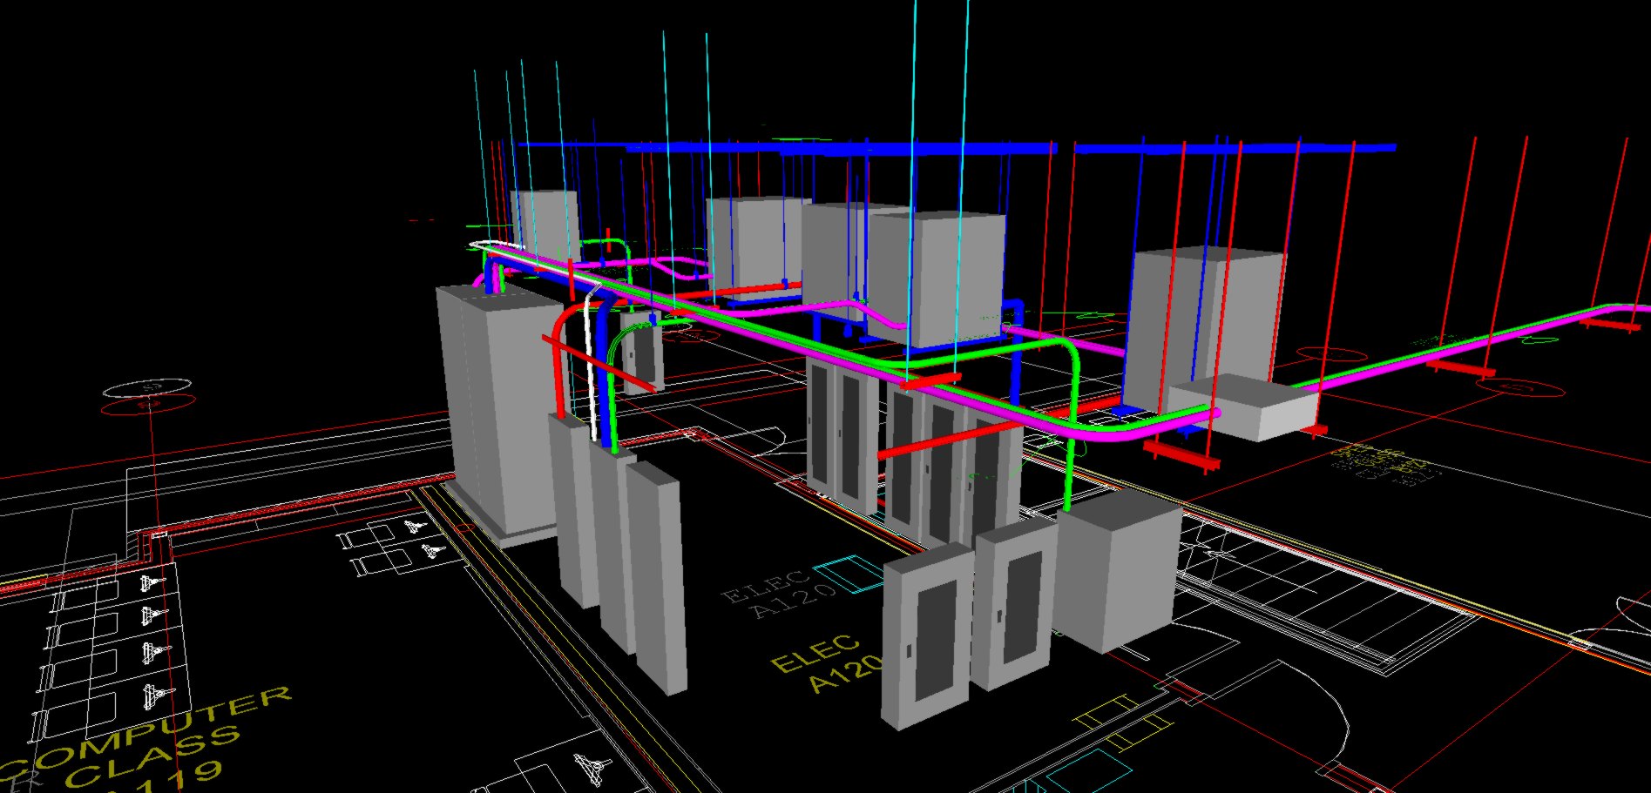Select the red curved conduit elbow
Viewport: 1651px width, 793px height.
565,318
